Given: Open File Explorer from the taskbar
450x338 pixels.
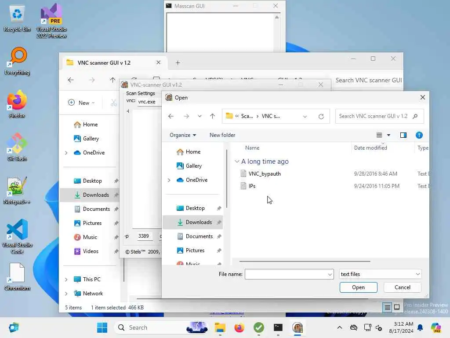Looking at the screenshot, I should pos(220,327).
